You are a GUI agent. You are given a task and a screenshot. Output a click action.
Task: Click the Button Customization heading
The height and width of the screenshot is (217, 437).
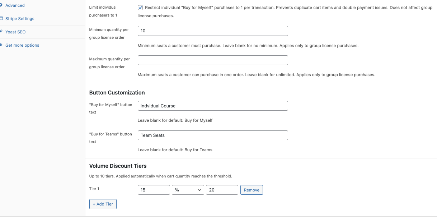[x=117, y=93]
